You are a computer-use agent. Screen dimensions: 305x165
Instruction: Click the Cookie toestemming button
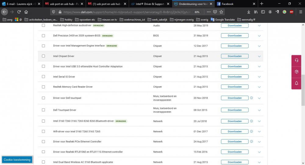(17, 160)
